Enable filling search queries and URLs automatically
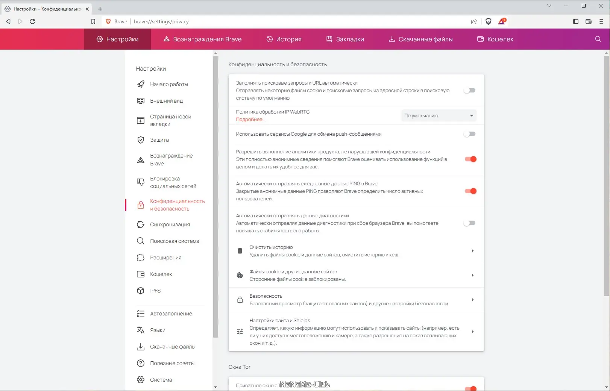 point(469,90)
